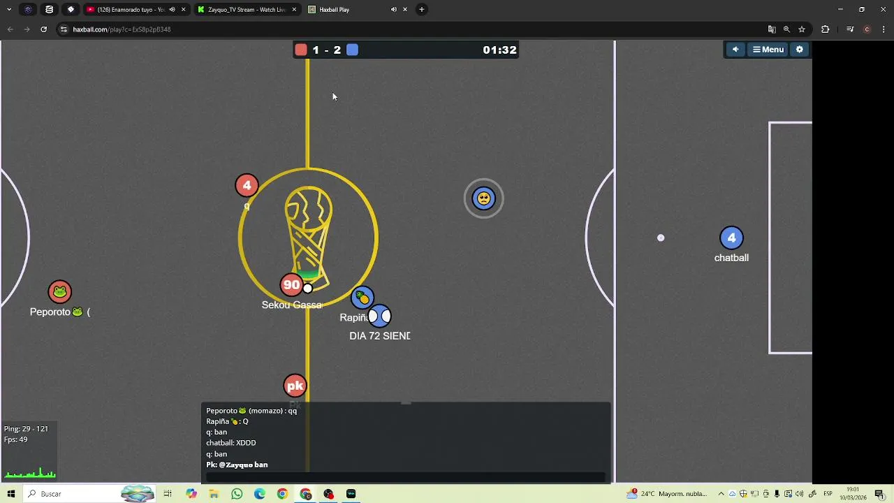Viewport: 894px width, 503px height.
Task: Click chat line "Rapiña : Q"
Action: (x=227, y=421)
